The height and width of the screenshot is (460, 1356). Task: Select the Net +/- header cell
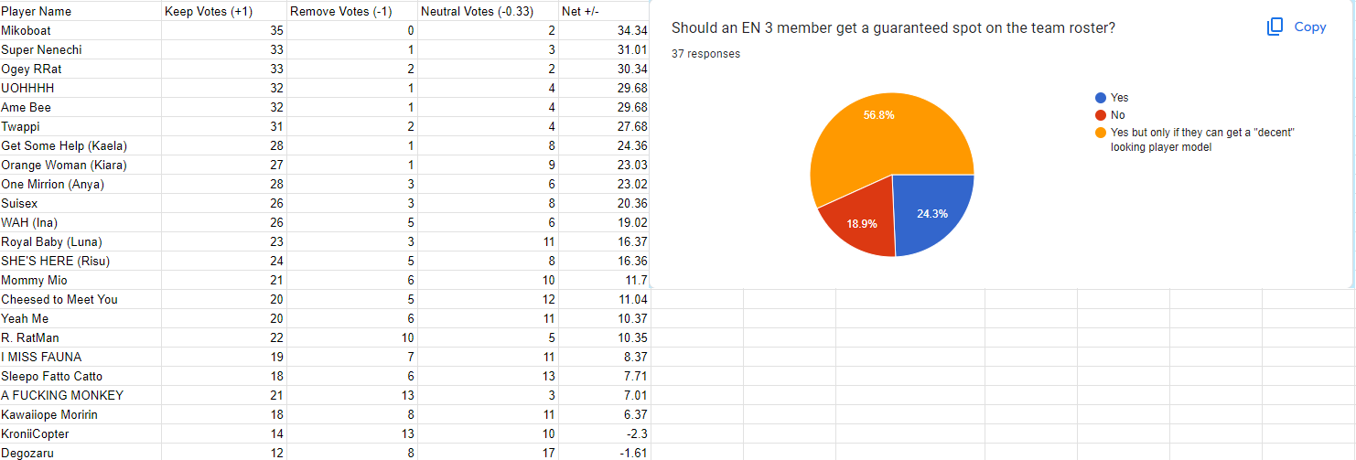[604, 12]
